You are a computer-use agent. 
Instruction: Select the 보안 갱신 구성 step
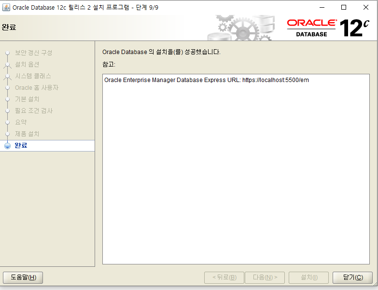[33, 53]
